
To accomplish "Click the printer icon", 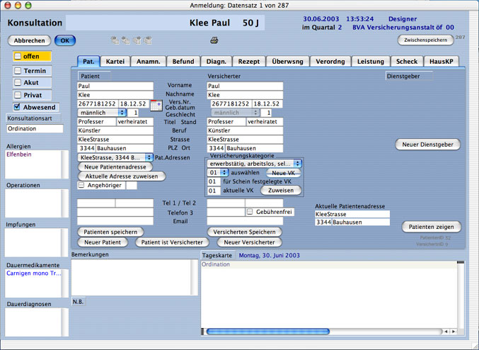I will tap(214, 40).
